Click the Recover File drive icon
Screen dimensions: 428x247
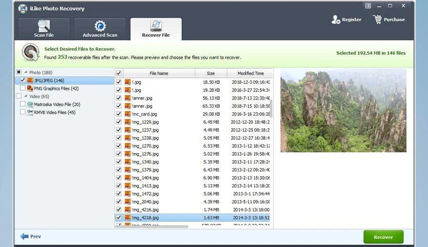pyautogui.click(x=156, y=26)
